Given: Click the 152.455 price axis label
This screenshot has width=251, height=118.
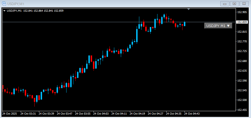Looking at the screenshot, I should coord(242,110).
